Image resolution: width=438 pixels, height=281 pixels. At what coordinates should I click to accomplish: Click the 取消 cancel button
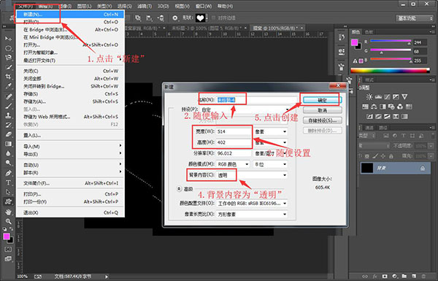pyautogui.click(x=323, y=110)
